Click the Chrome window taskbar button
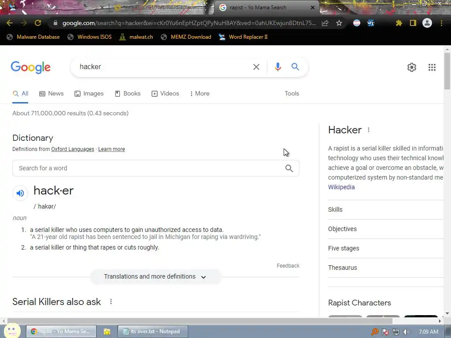 coord(61,331)
